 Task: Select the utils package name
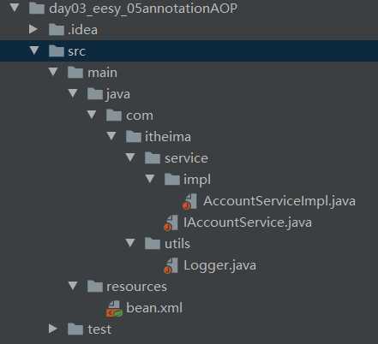(177, 244)
